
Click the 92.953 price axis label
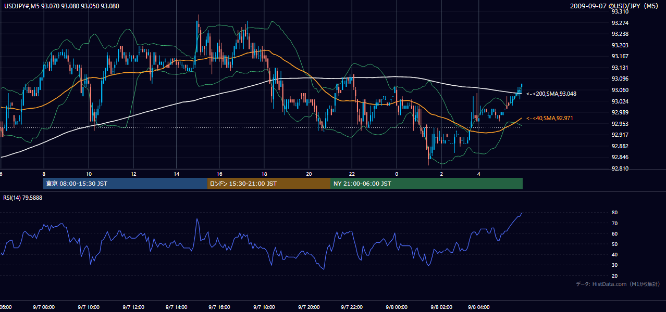[620, 124]
